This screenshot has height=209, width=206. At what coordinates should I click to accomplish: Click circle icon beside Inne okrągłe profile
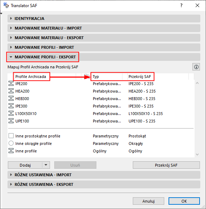(11, 143)
